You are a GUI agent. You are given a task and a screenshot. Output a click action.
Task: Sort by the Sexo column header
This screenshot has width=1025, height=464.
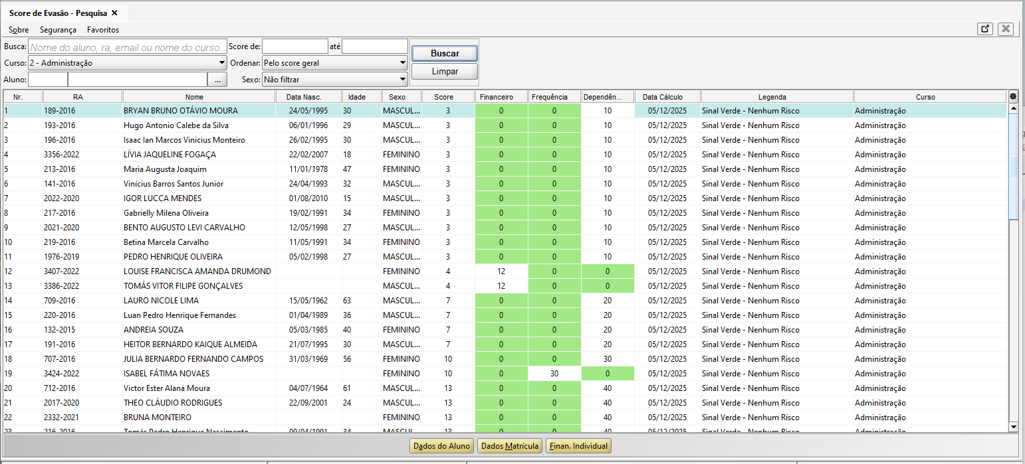[x=401, y=97]
